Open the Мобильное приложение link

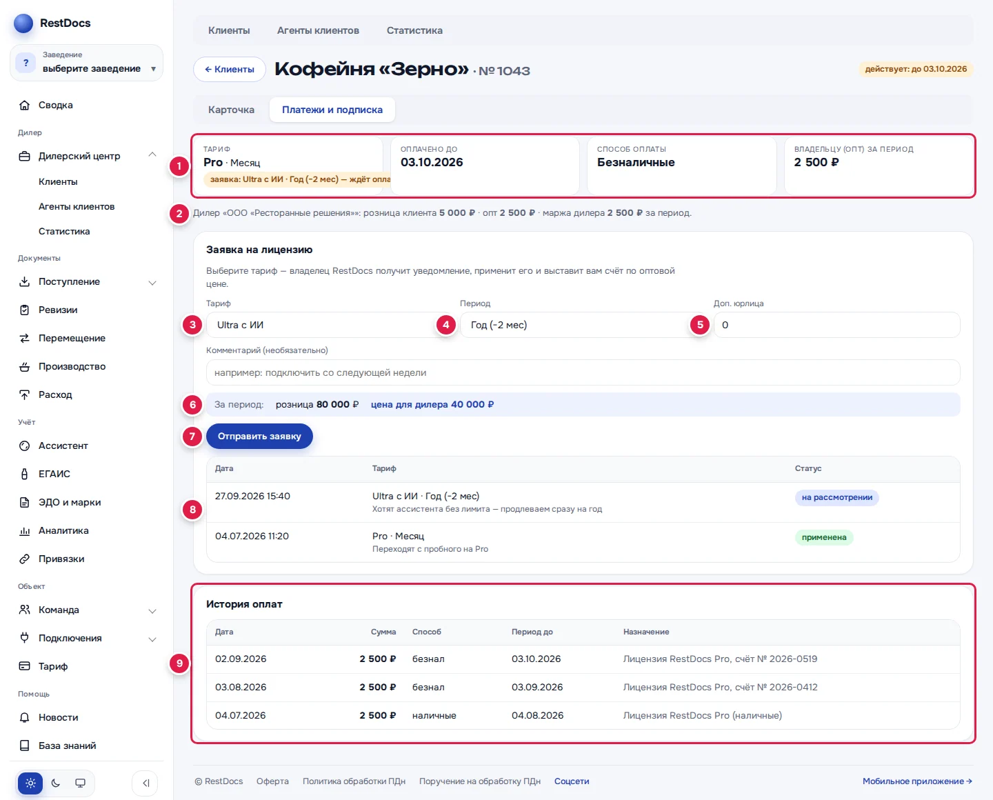click(x=917, y=782)
